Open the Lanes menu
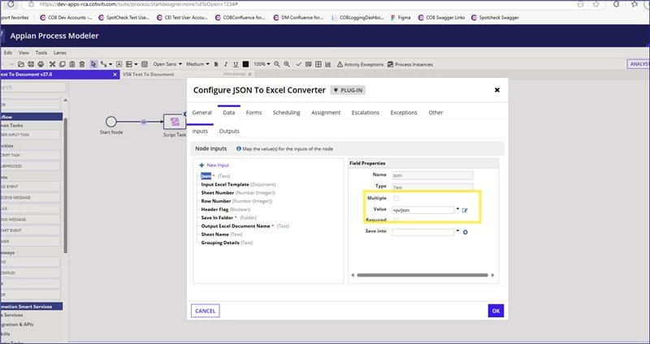Screen dimensions: 650x344 pos(59,53)
